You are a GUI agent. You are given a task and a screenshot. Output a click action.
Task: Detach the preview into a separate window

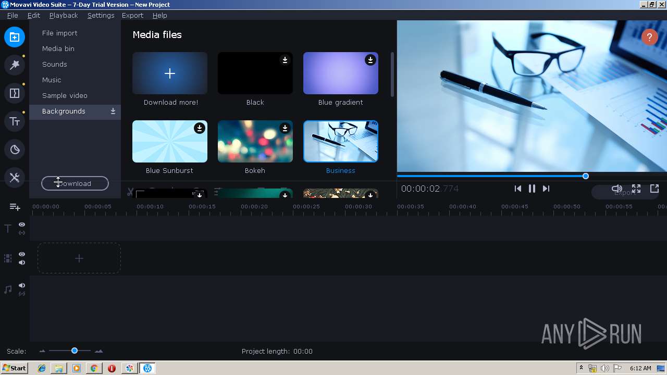(x=654, y=189)
